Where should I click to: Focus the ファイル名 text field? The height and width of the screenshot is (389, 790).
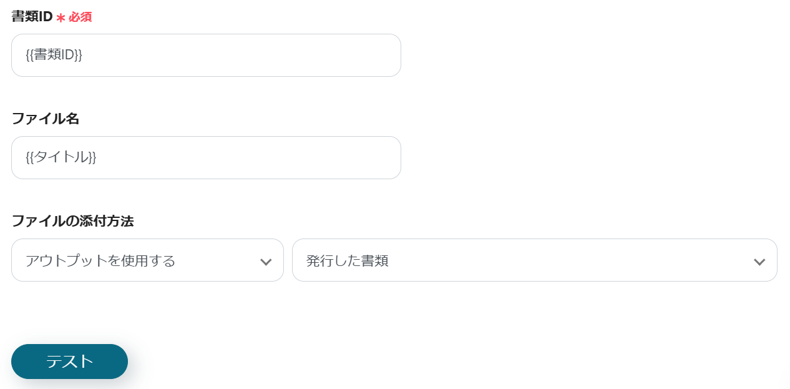[x=206, y=158]
